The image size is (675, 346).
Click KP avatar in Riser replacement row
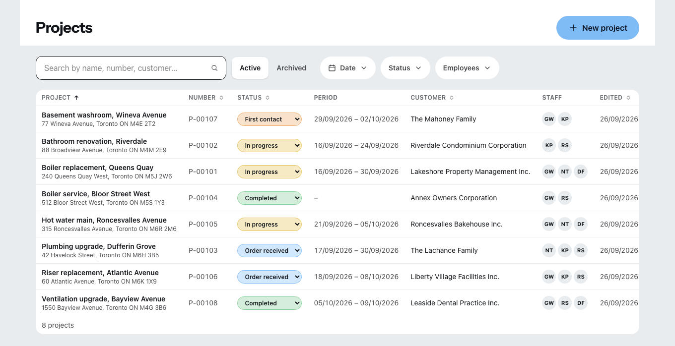[x=565, y=277]
